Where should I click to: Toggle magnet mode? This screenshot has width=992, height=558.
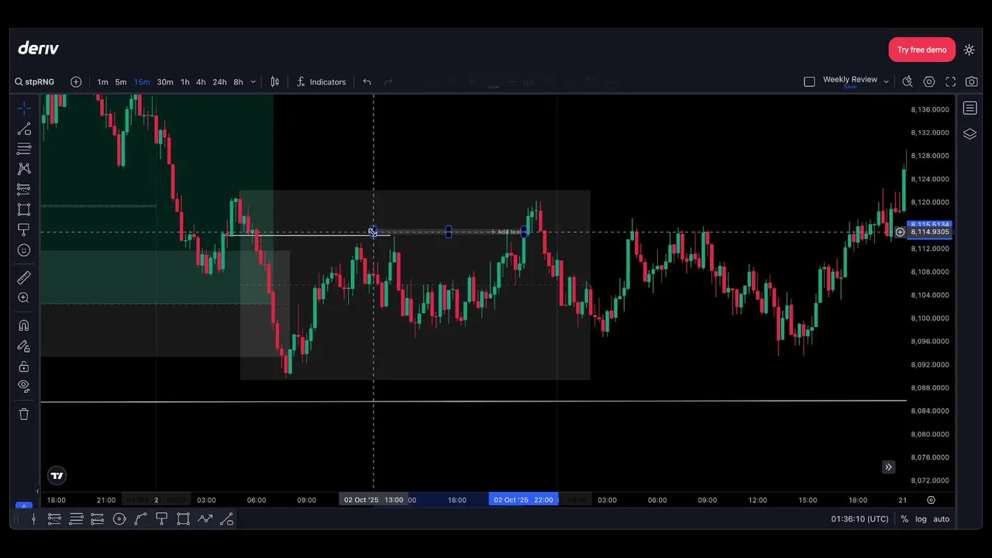coord(24,325)
